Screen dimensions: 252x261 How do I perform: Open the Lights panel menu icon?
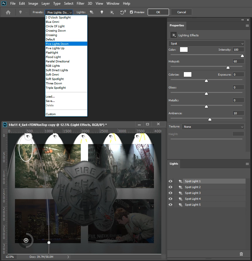(x=247, y=164)
